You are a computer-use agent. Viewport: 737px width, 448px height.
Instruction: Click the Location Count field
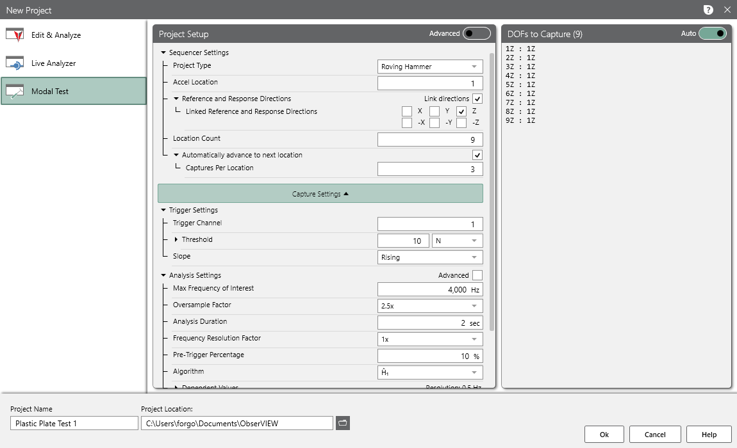tap(430, 140)
